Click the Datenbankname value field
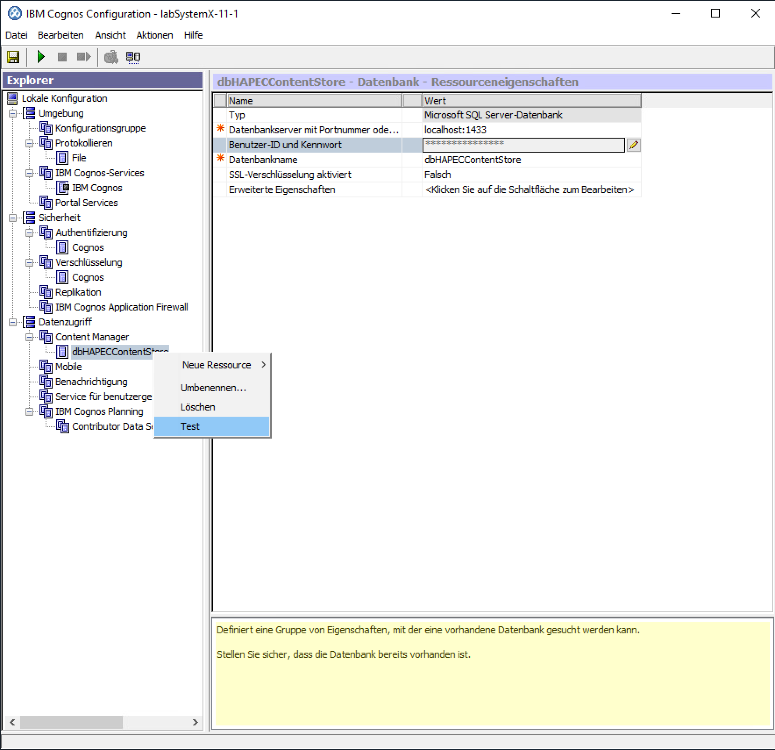The image size is (775, 750). coord(530,160)
